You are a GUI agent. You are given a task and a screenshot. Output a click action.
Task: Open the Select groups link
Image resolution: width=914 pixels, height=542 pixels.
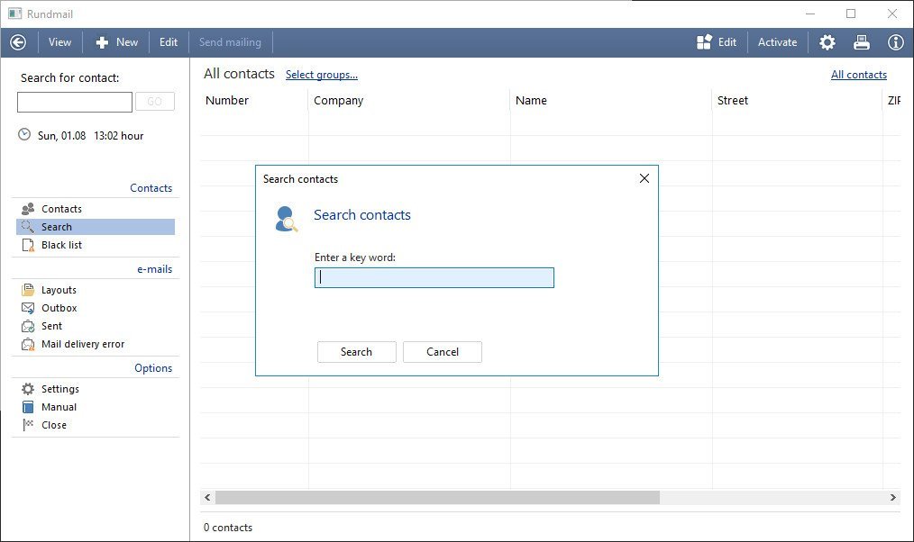pyautogui.click(x=321, y=74)
